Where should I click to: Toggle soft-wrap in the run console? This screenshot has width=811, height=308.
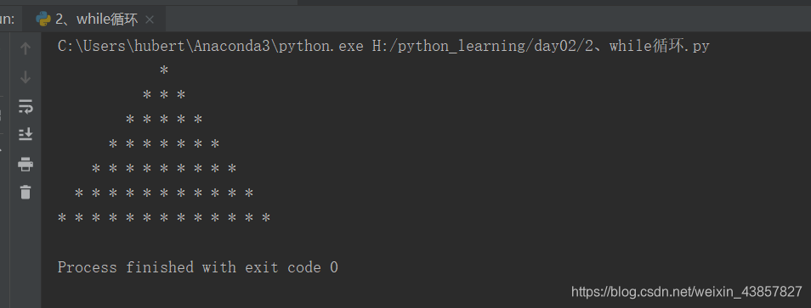point(26,106)
